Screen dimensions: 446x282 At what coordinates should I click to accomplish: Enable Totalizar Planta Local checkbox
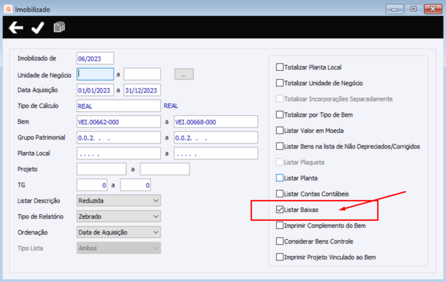[280, 67]
